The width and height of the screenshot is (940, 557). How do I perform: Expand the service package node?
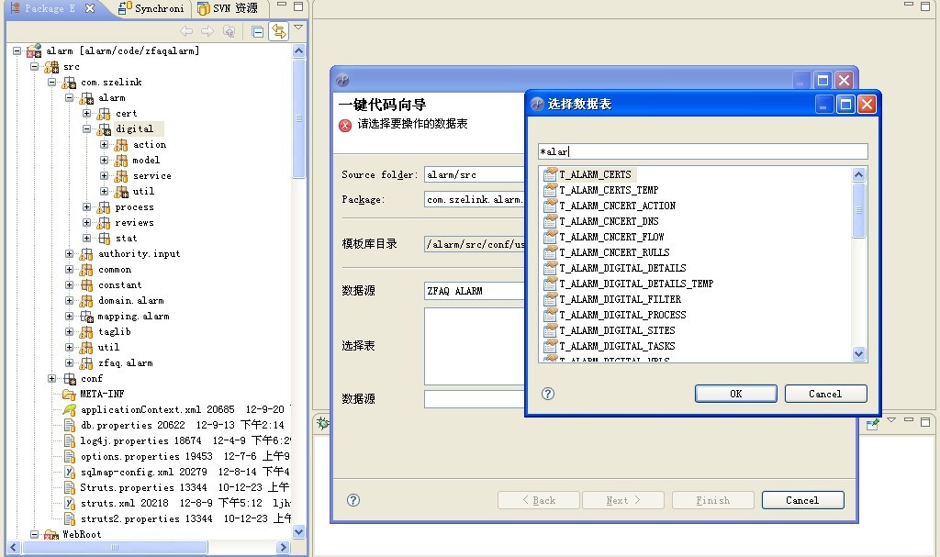(x=104, y=175)
